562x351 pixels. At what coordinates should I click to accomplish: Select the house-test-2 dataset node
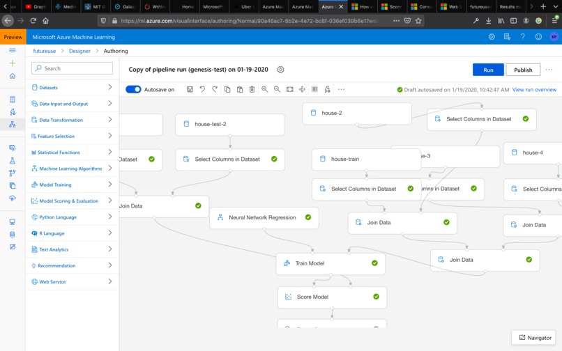pyautogui.click(x=229, y=124)
